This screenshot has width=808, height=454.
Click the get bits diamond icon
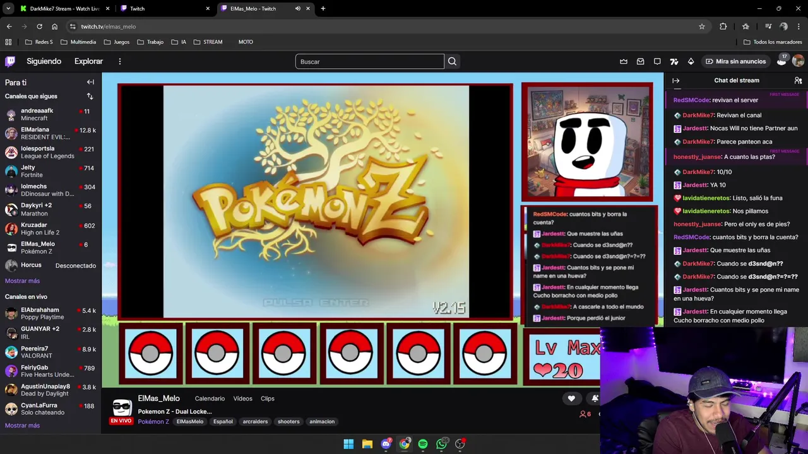point(691,61)
